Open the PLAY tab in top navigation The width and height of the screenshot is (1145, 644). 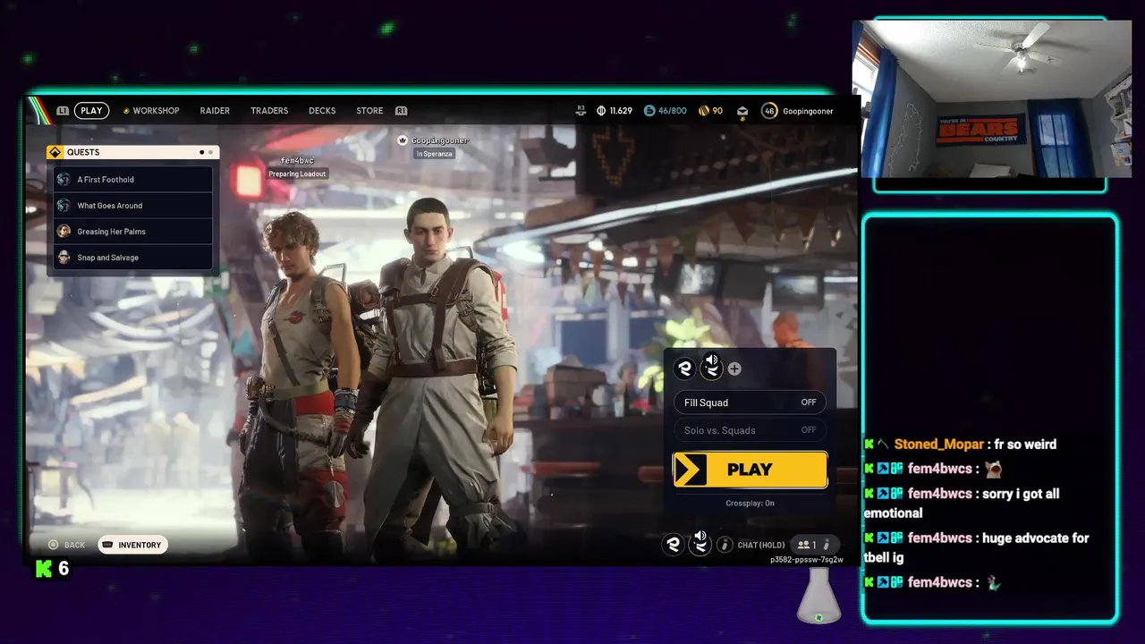coord(91,111)
